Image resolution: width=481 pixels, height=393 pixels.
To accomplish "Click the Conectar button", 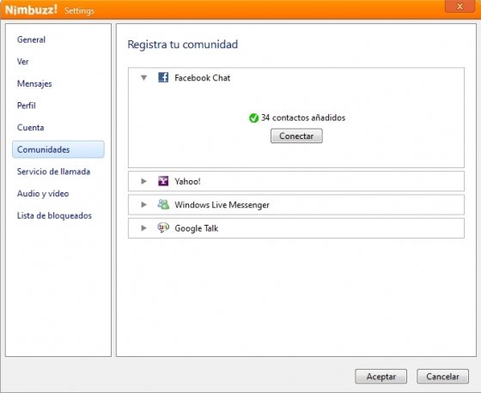I will [296, 136].
